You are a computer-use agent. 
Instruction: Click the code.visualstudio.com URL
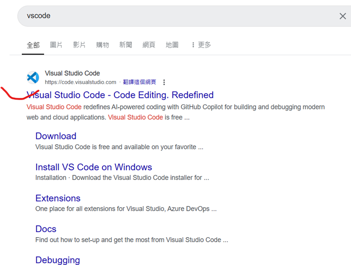(x=80, y=82)
